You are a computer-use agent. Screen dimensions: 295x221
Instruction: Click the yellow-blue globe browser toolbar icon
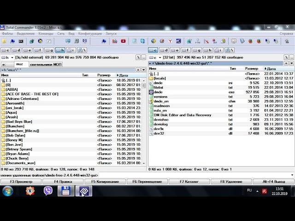pos(153,41)
